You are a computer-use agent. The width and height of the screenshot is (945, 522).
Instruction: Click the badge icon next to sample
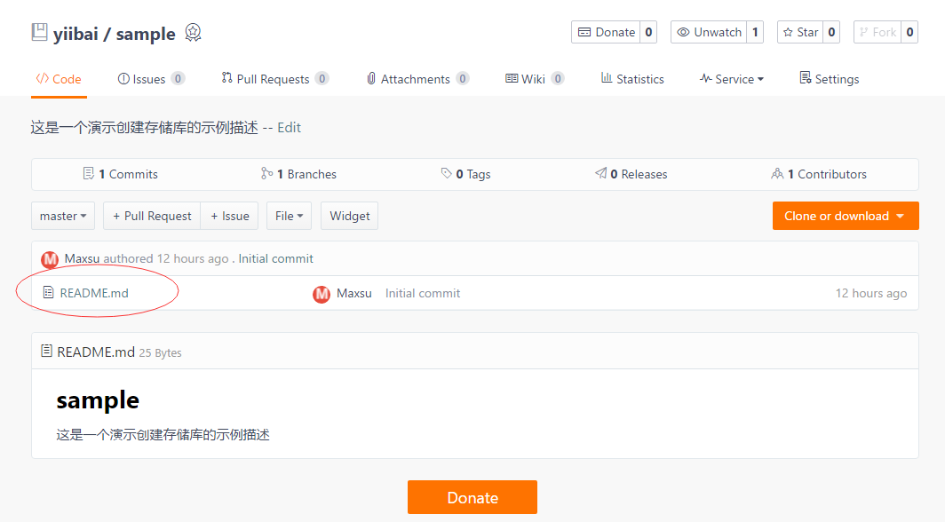point(193,33)
